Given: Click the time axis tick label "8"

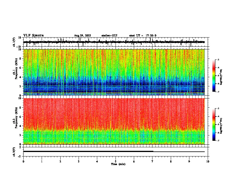Looking at the screenshot, I should [171, 161].
